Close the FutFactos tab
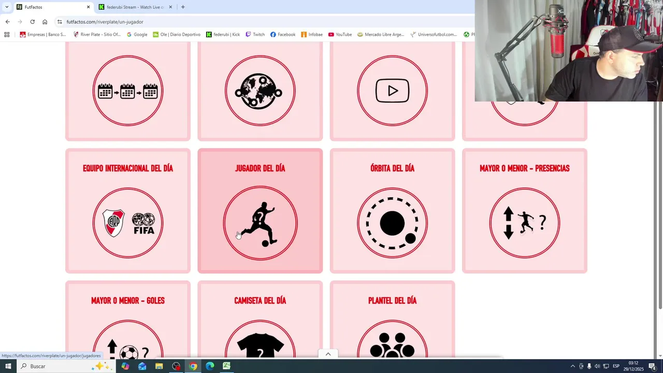The image size is (663, 373). click(x=88, y=7)
